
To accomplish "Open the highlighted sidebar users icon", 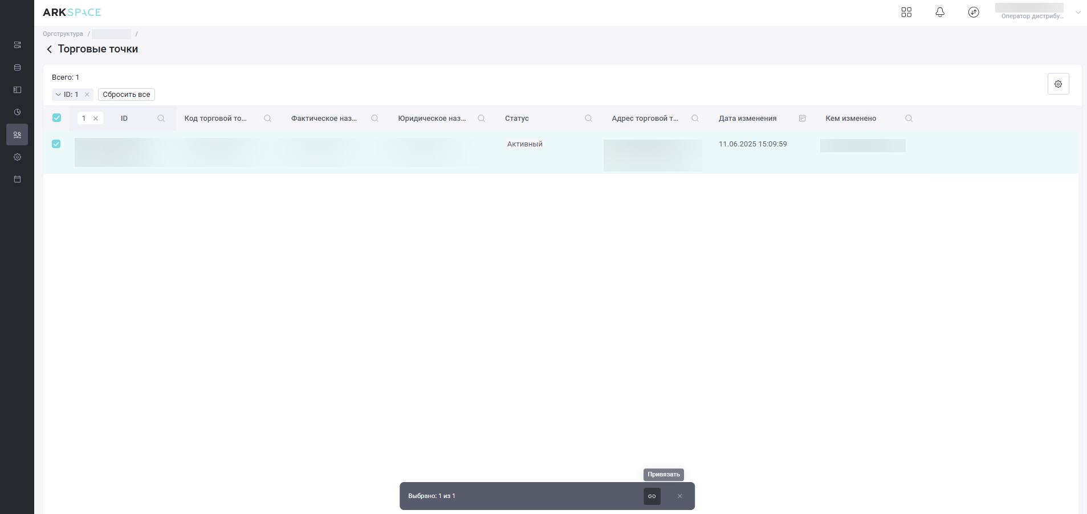I will (x=17, y=134).
